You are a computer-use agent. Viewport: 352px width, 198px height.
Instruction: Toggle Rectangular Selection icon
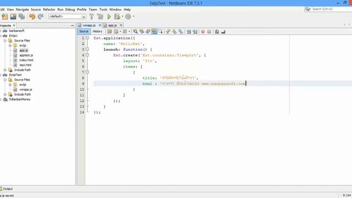tap(161, 32)
